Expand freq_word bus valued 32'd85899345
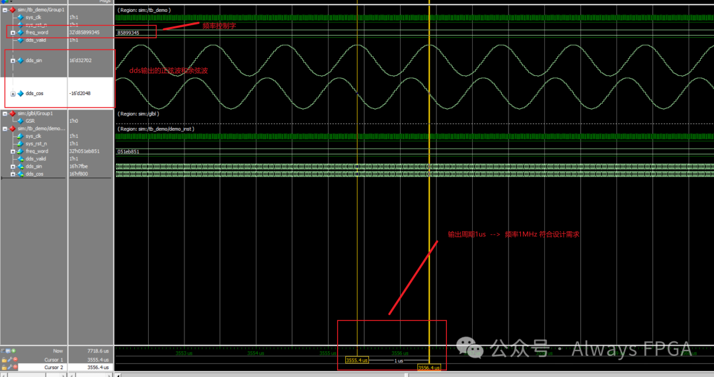Image resolution: width=714 pixels, height=377 pixels. pyautogui.click(x=13, y=33)
